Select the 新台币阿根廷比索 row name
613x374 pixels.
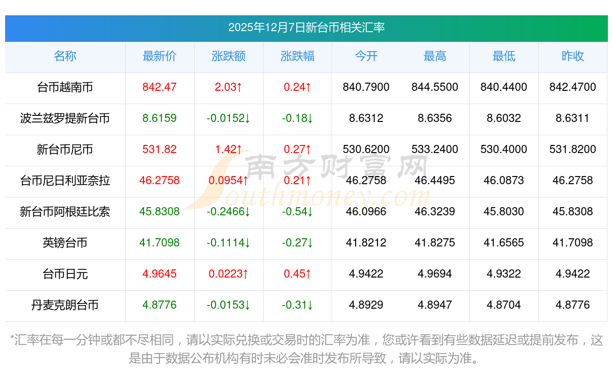[x=65, y=212]
